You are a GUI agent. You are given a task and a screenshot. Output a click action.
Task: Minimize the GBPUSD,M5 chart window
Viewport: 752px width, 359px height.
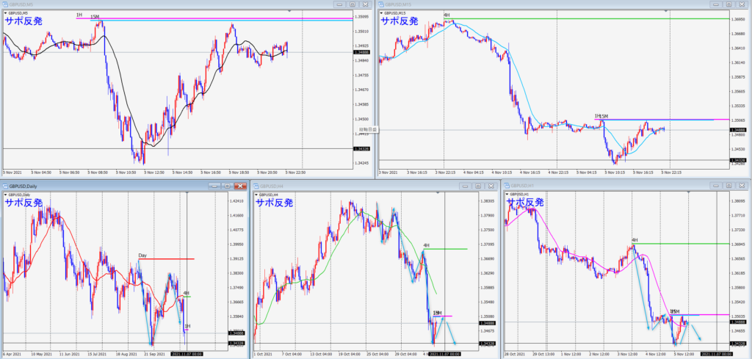339,4
